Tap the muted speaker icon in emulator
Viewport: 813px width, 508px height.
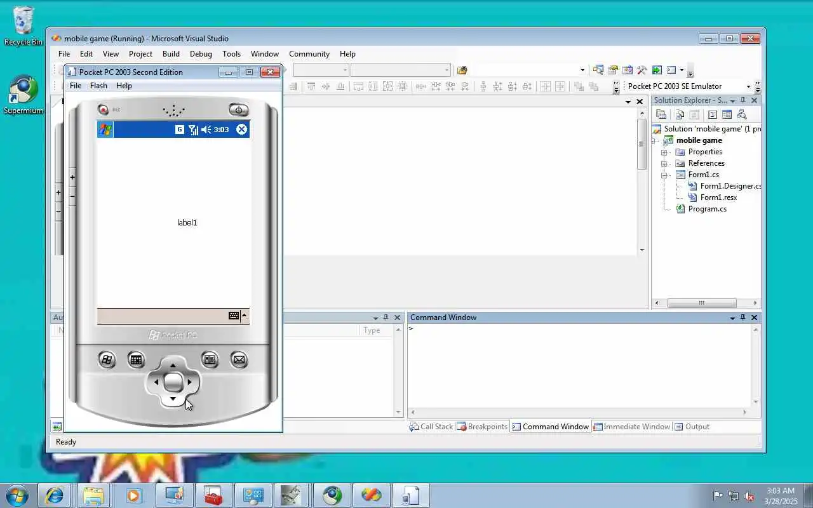[x=206, y=130]
